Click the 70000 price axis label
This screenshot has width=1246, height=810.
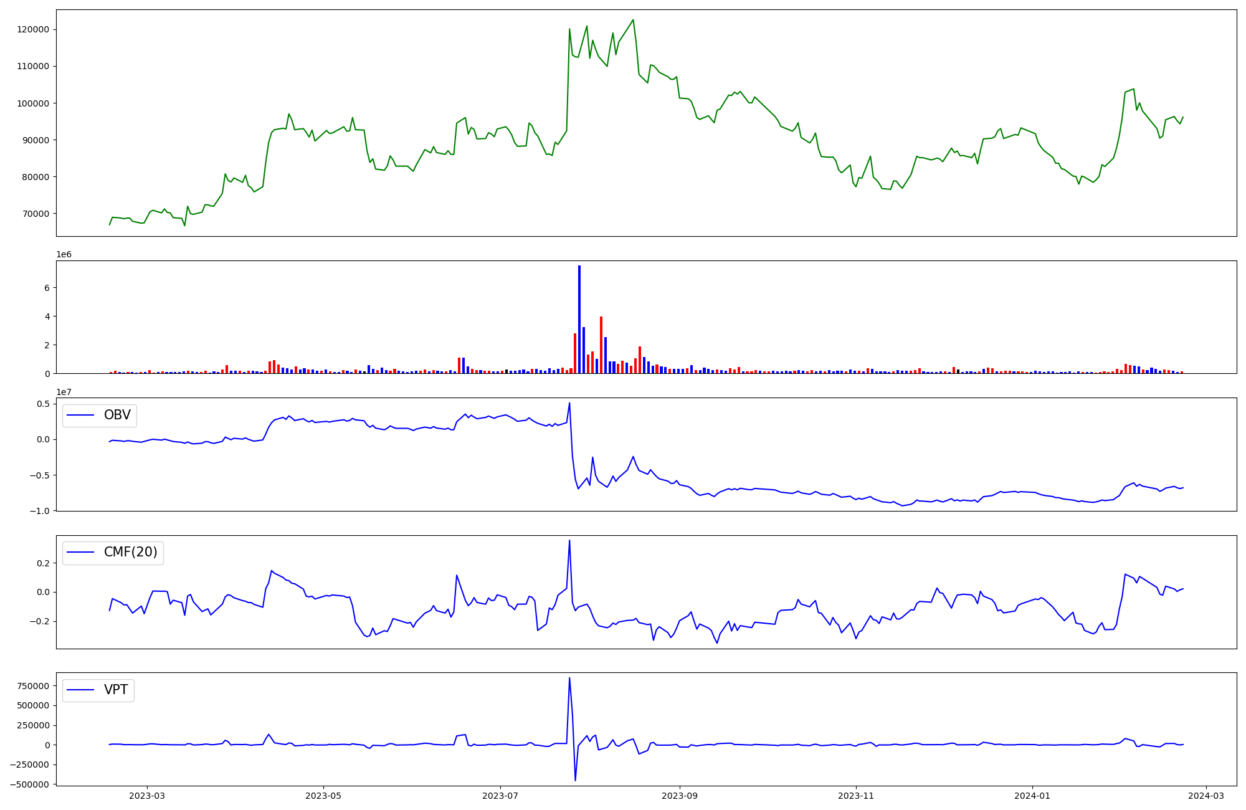pyautogui.click(x=35, y=214)
